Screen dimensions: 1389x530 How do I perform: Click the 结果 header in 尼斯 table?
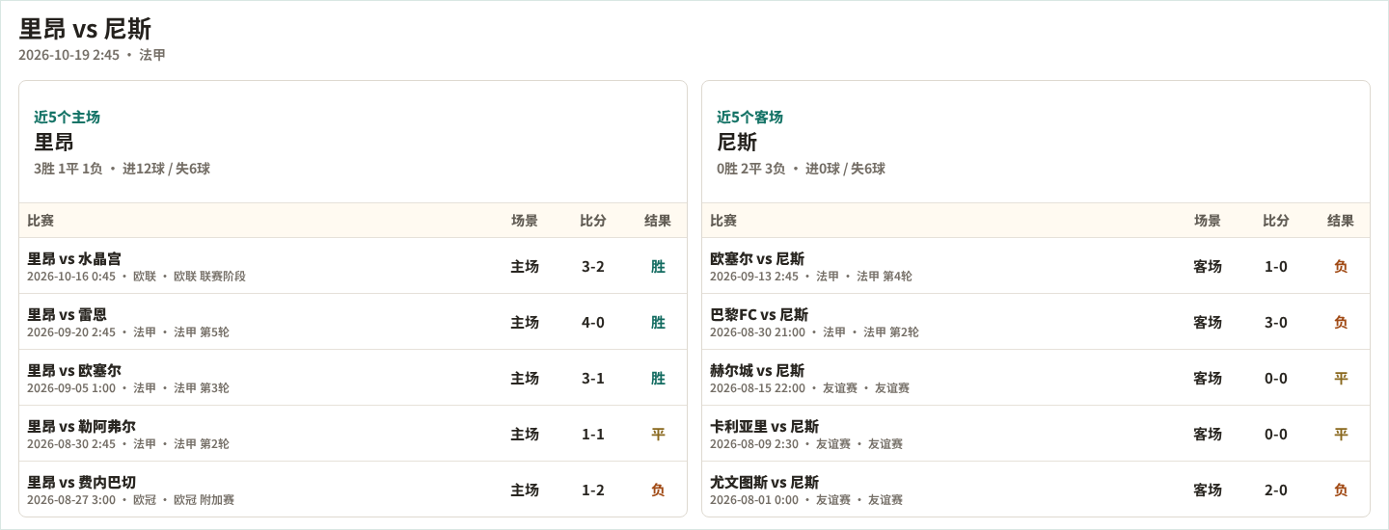tap(1341, 221)
